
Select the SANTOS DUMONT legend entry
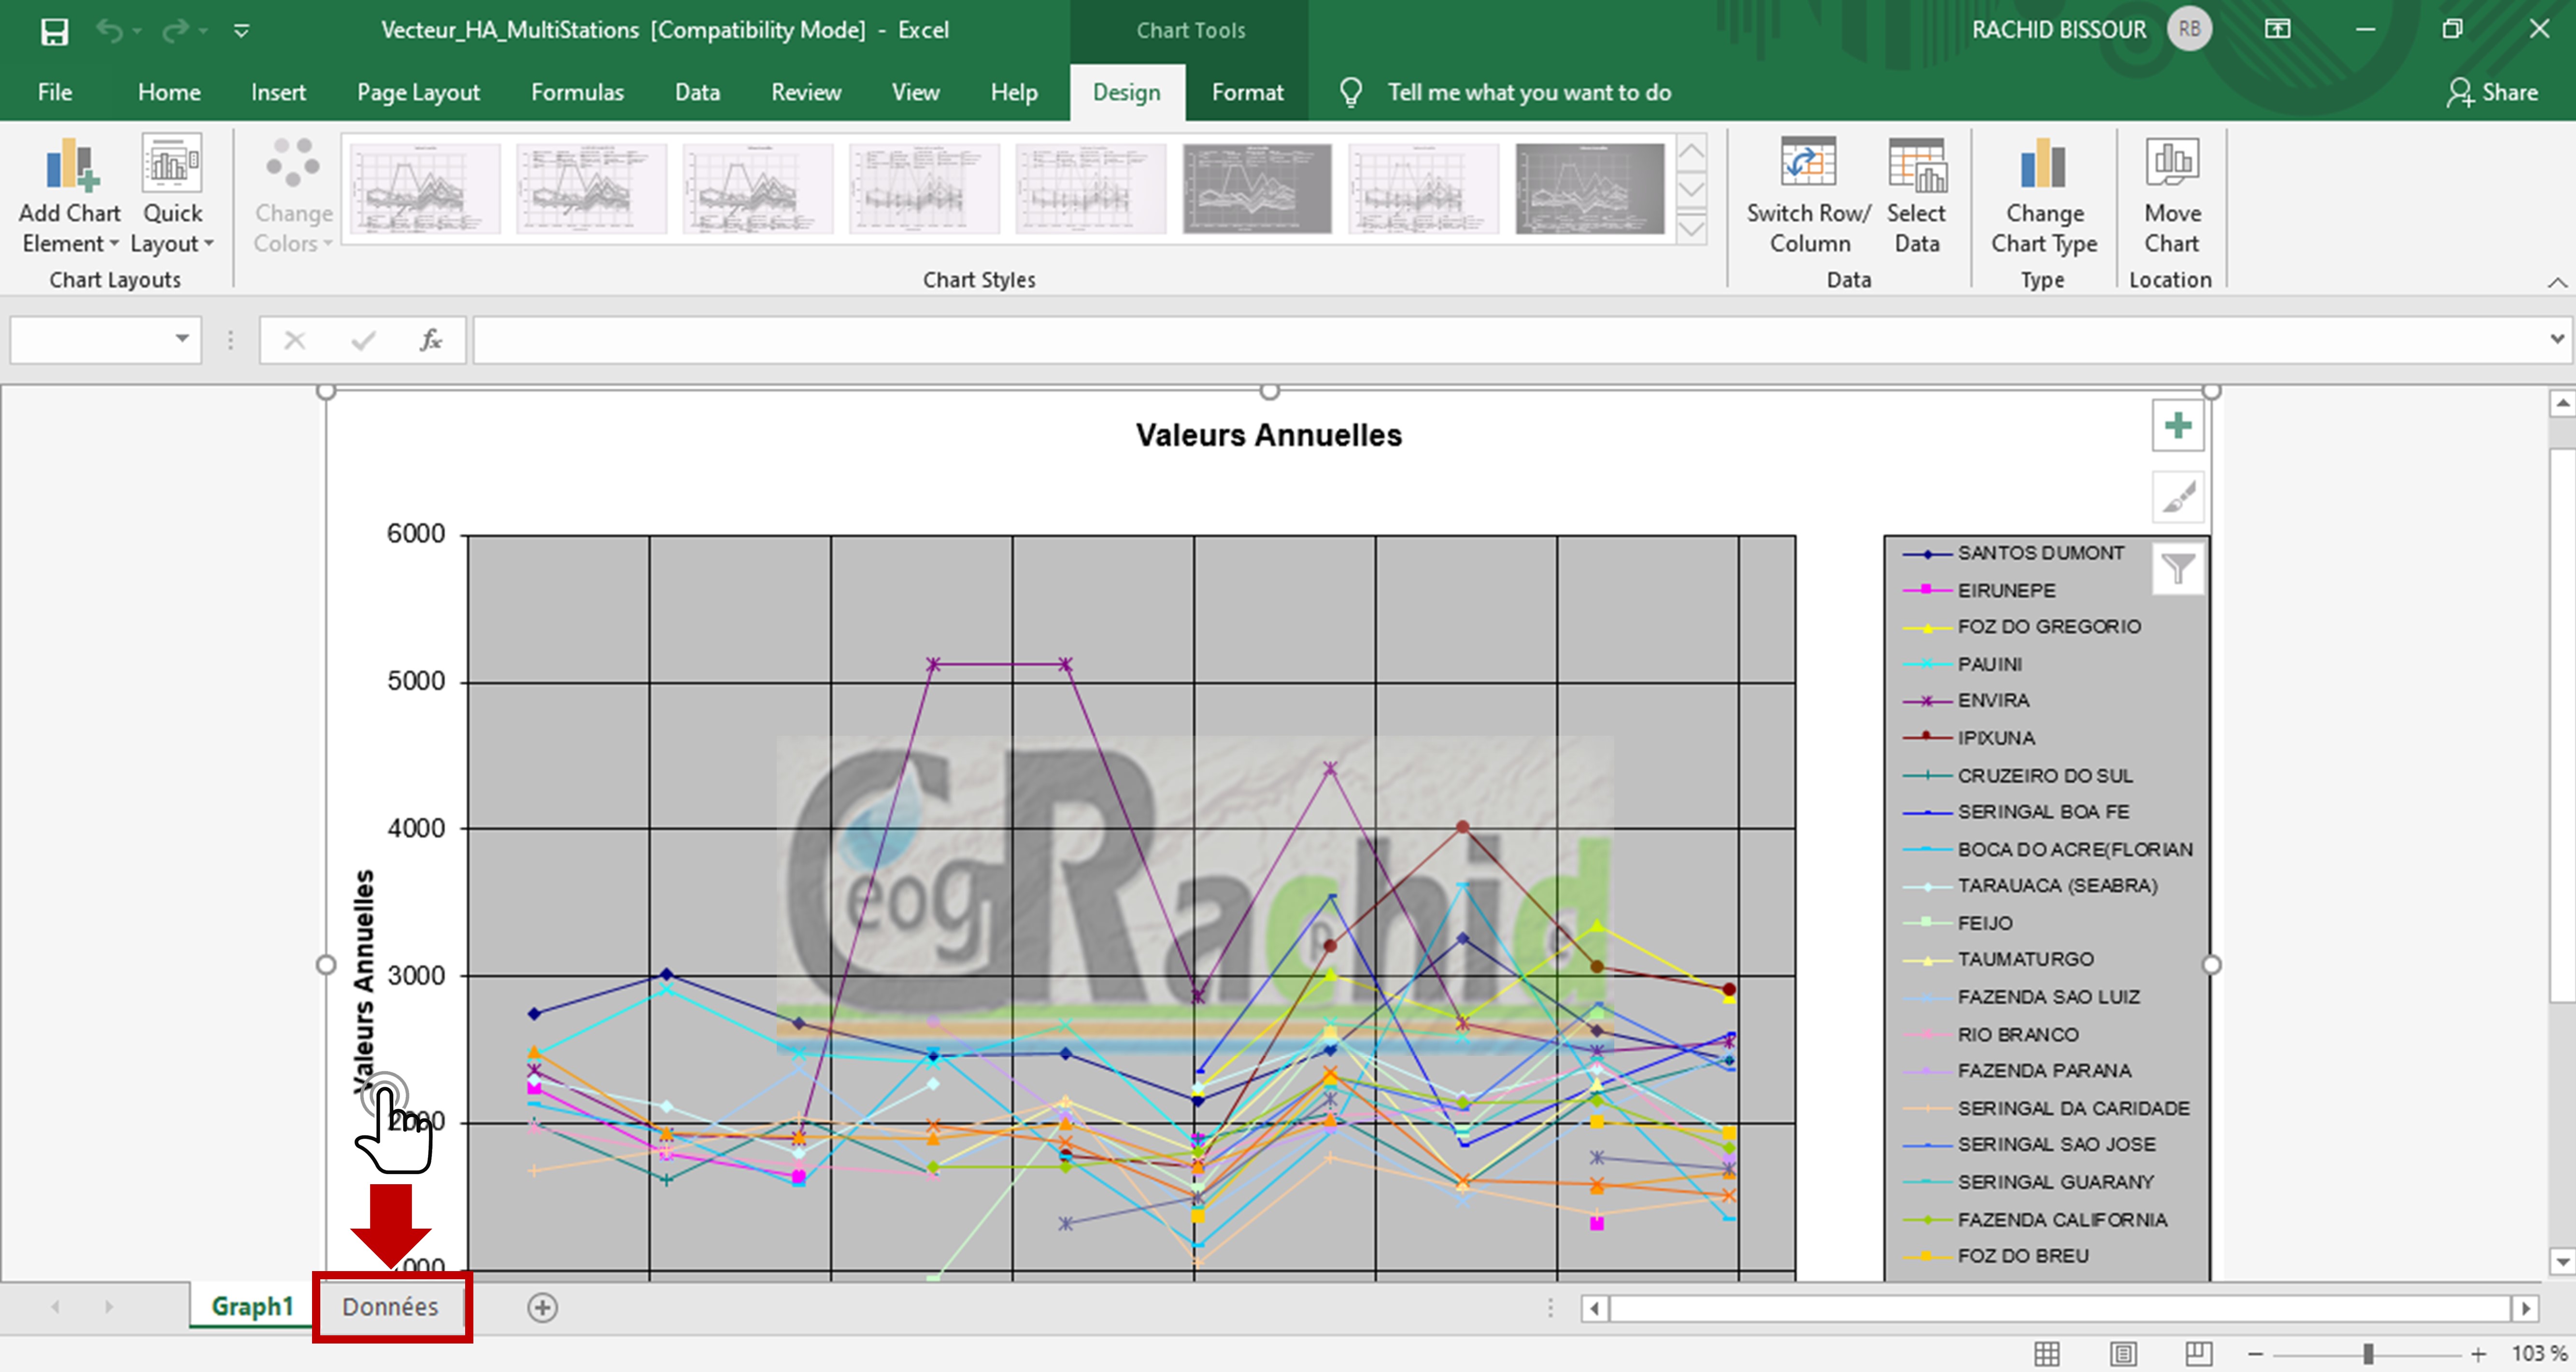tap(2013, 553)
